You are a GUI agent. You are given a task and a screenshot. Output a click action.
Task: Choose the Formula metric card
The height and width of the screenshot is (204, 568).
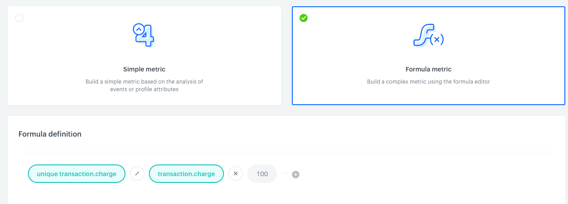click(429, 56)
